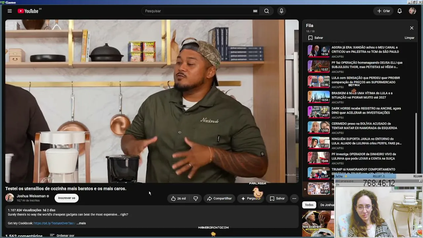Screen dimensions: 423x238
Task: Open the account avatar menu
Action: pyautogui.click(x=412, y=11)
